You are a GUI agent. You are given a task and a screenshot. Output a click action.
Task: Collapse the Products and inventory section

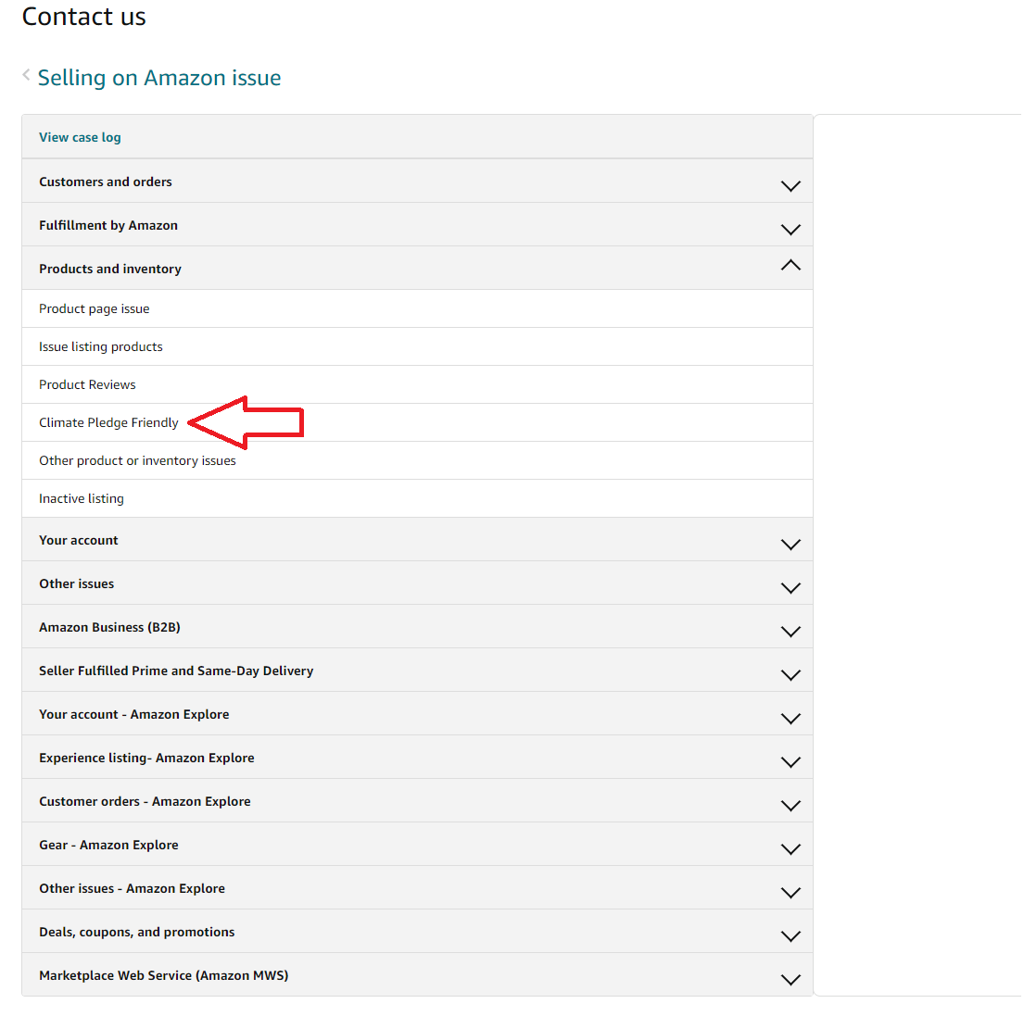click(x=790, y=267)
